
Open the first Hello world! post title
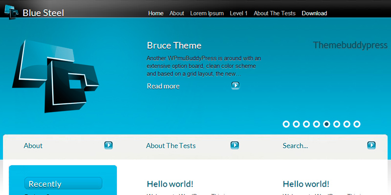click(170, 184)
